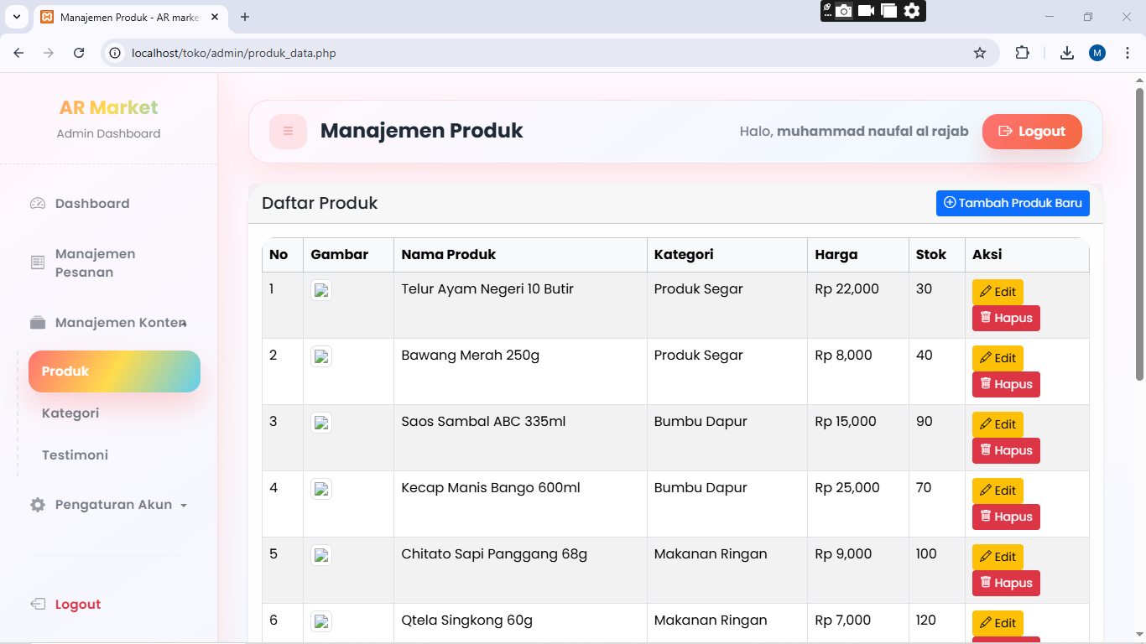The height and width of the screenshot is (644, 1146).
Task: Open the browser extensions puzzle icon
Action: tap(1022, 53)
